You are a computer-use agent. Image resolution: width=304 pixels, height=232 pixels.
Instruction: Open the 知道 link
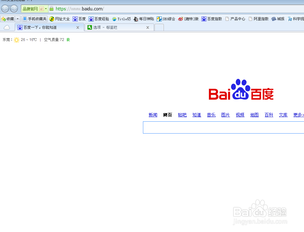click(197, 115)
